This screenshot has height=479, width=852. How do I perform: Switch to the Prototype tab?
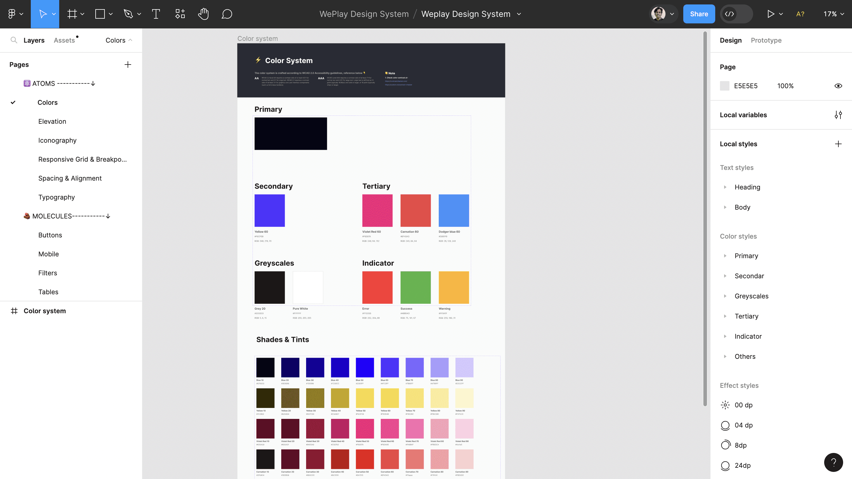(x=766, y=40)
